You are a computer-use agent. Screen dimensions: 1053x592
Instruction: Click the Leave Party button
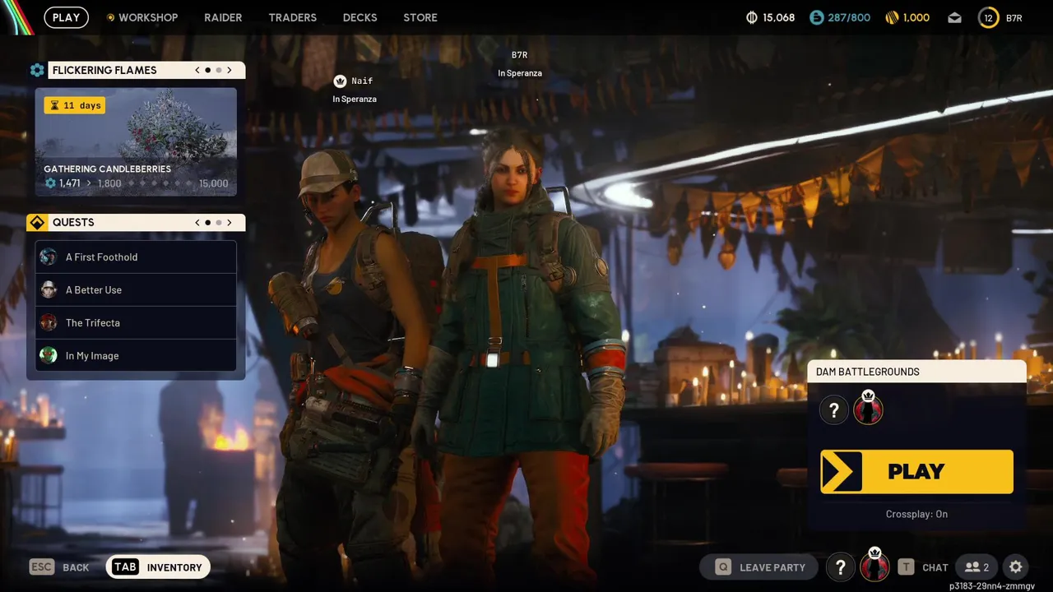click(758, 567)
